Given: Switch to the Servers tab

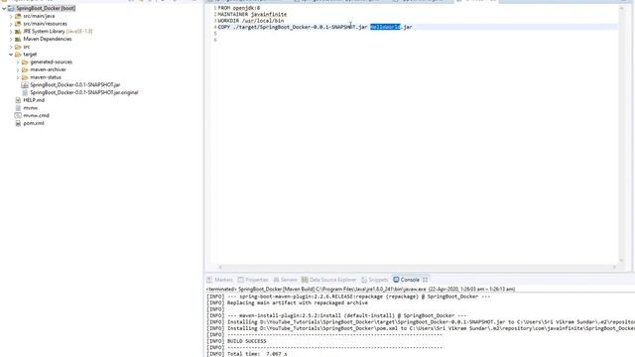Looking at the screenshot, I should (285, 280).
